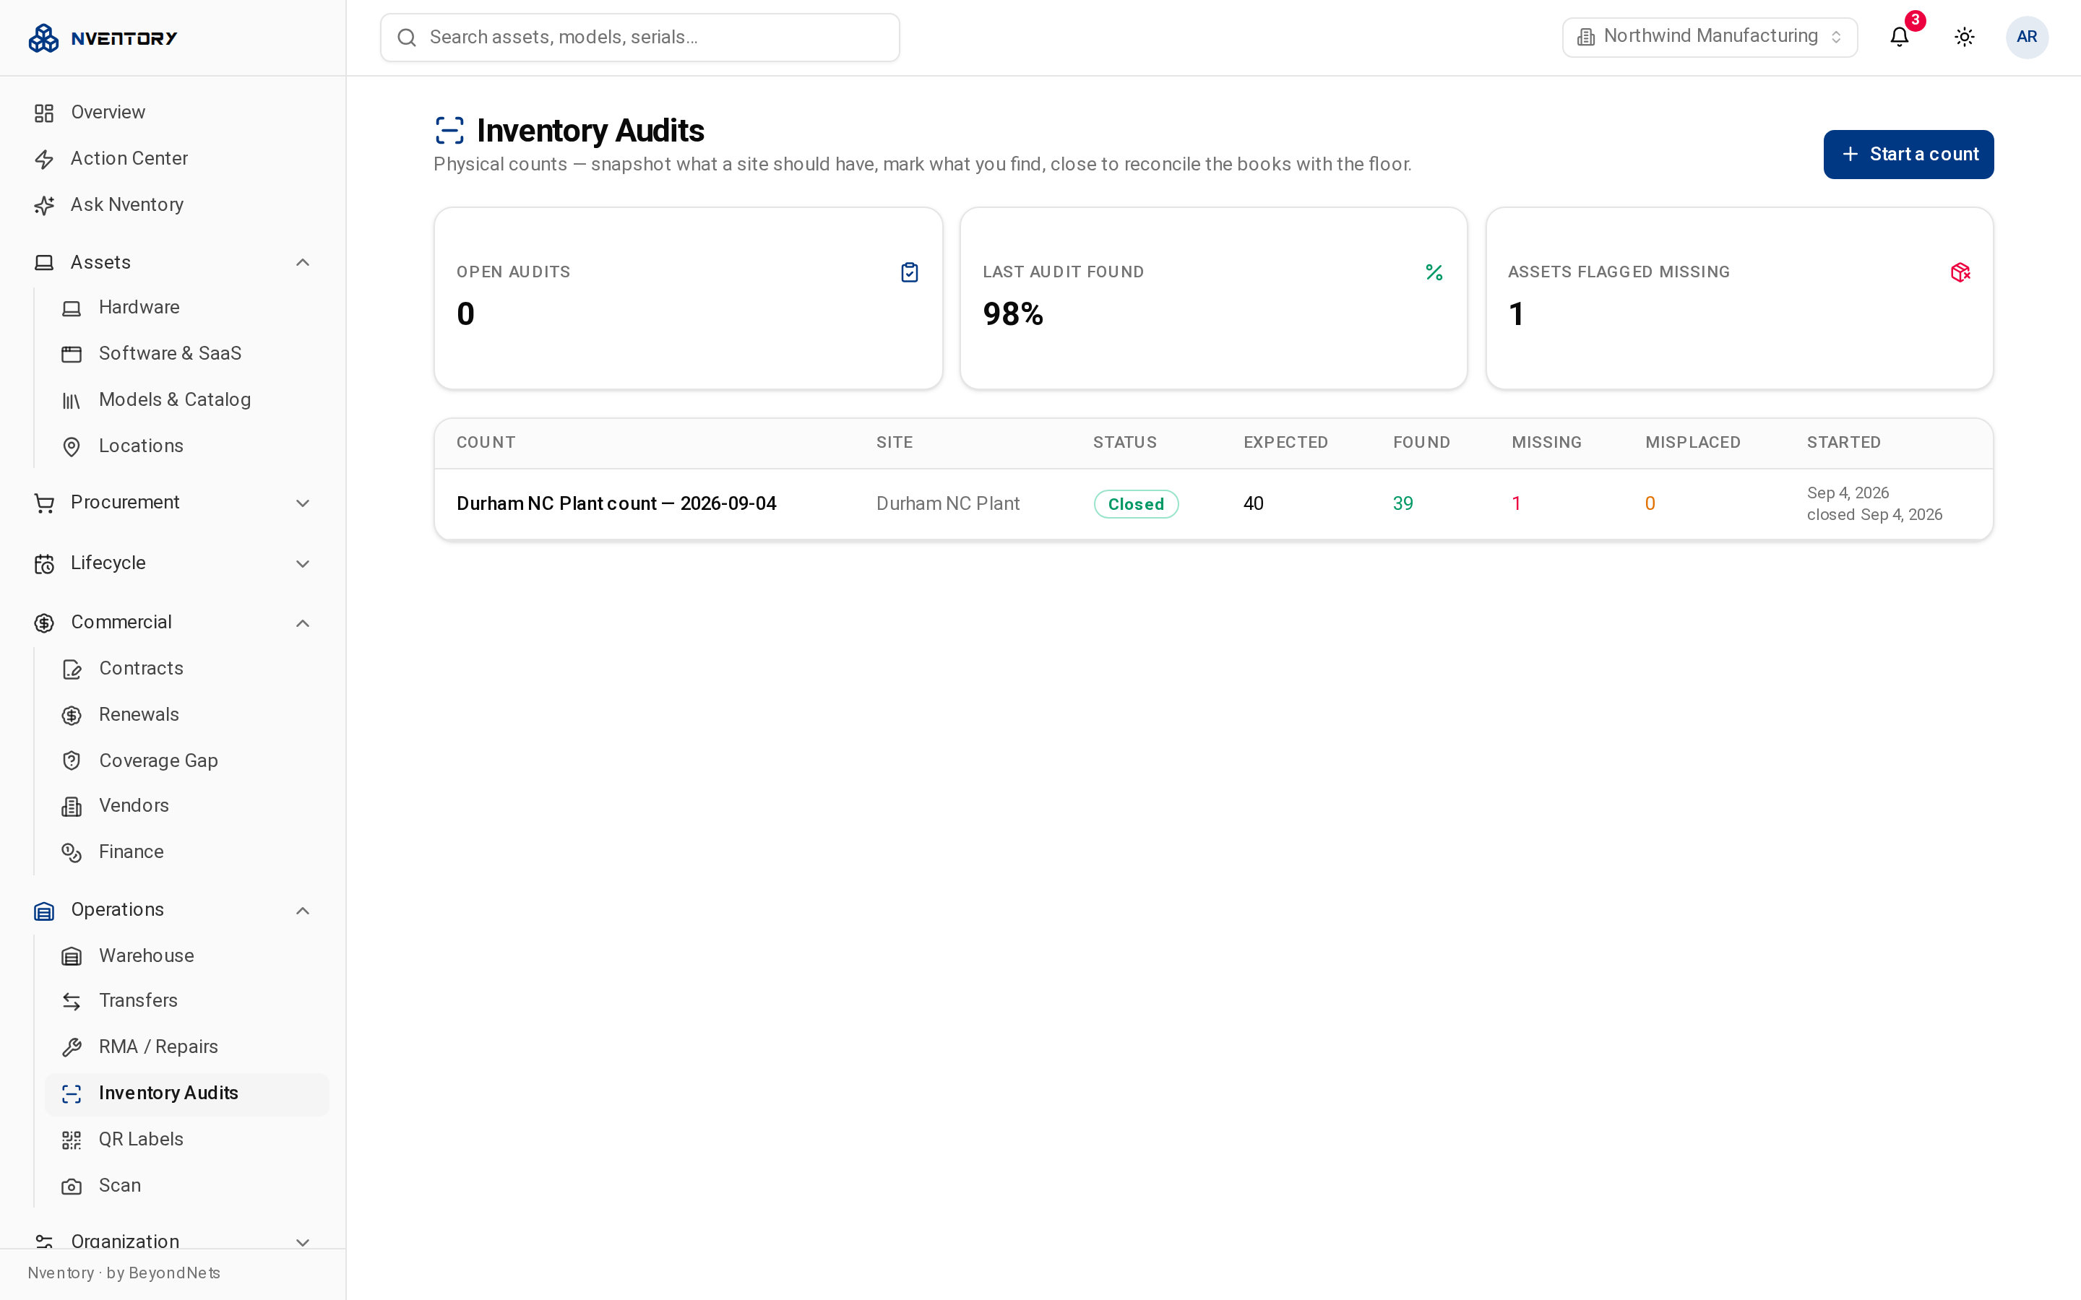Open the Northwind Manufacturing organization switcher
The height and width of the screenshot is (1300, 2081).
(x=1710, y=37)
